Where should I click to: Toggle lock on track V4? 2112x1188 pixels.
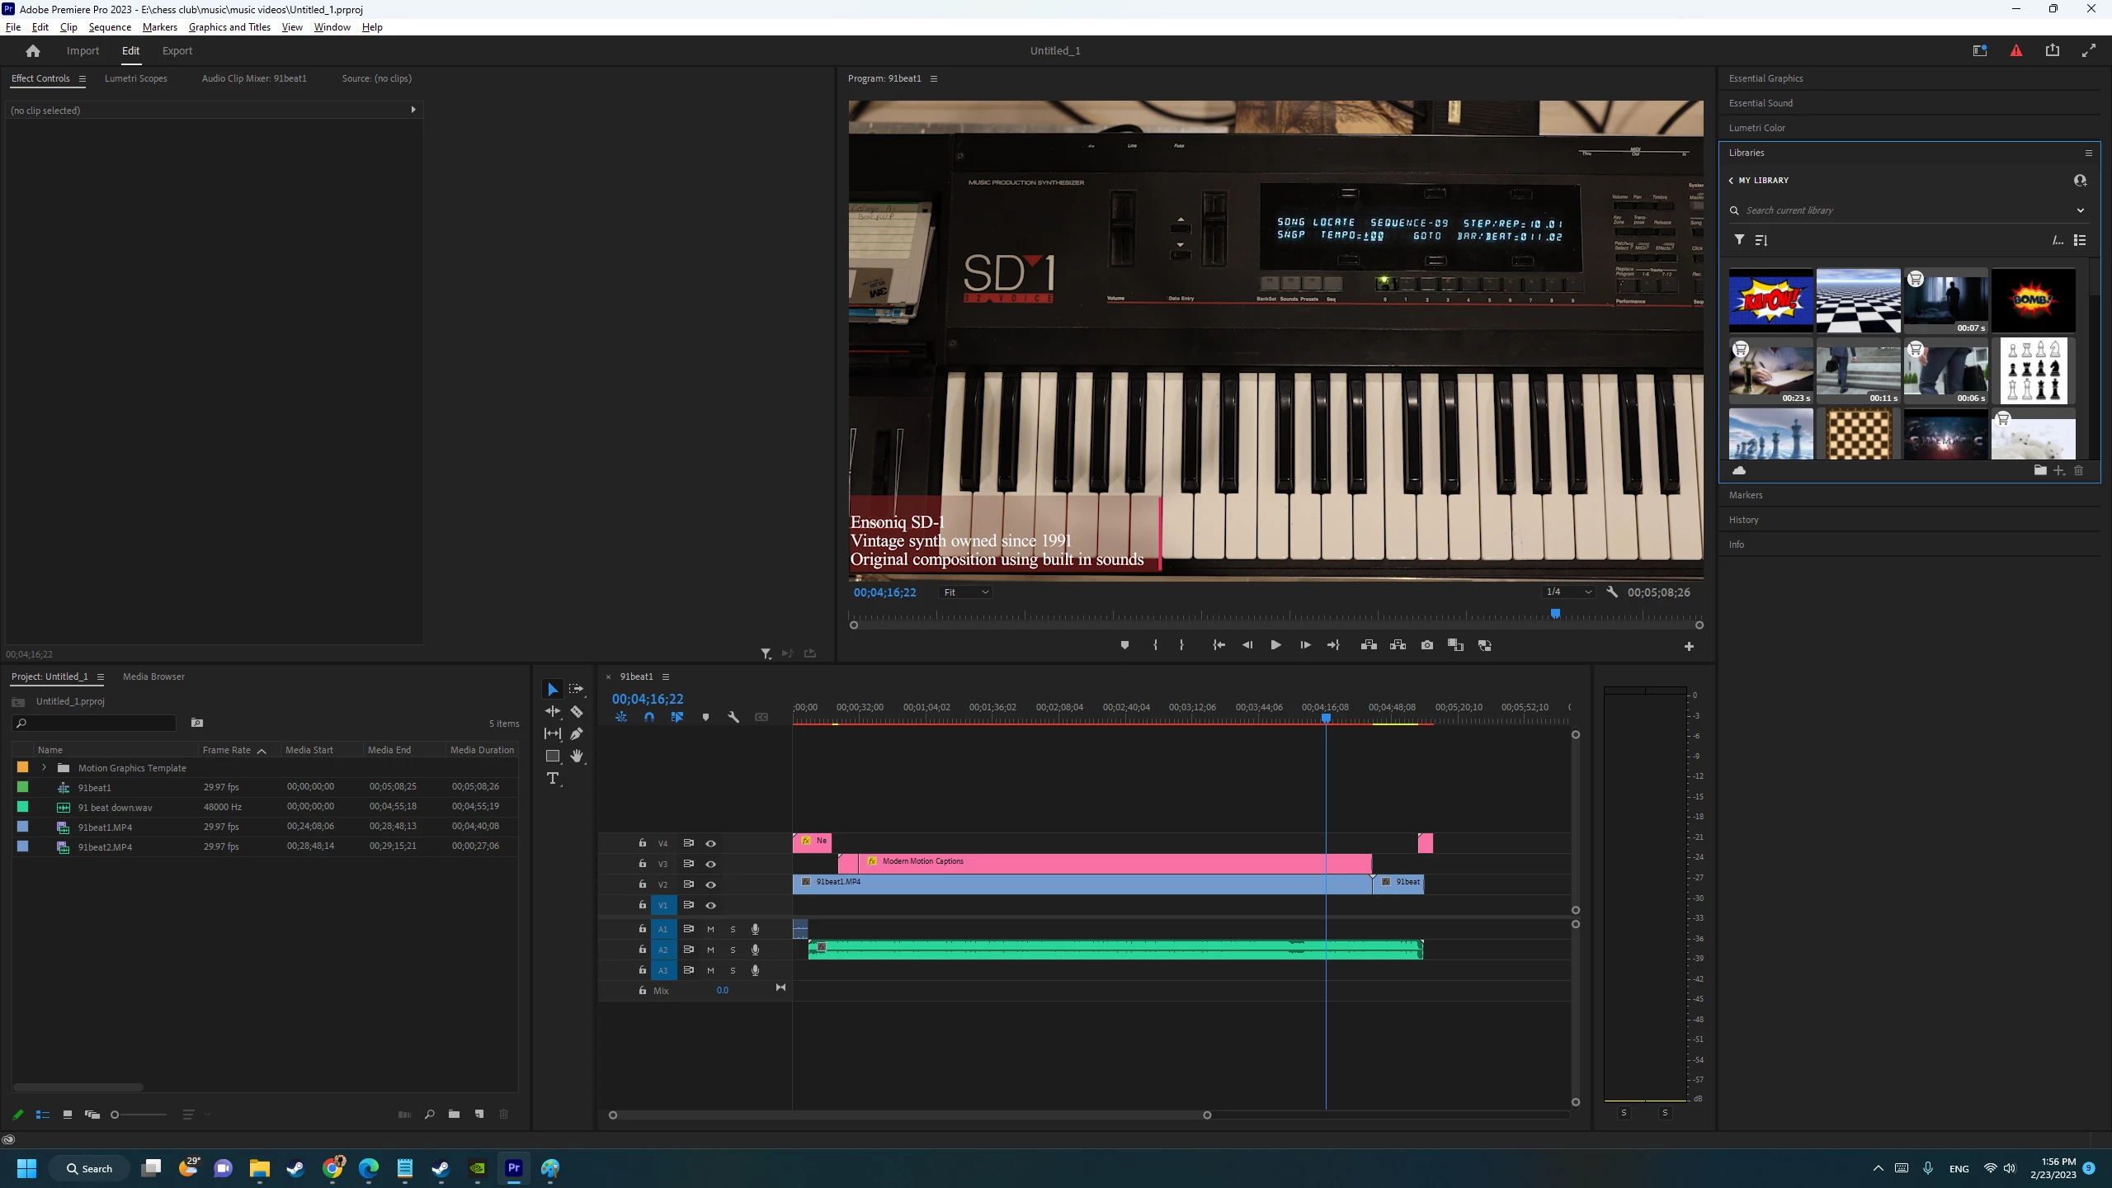pos(642,843)
